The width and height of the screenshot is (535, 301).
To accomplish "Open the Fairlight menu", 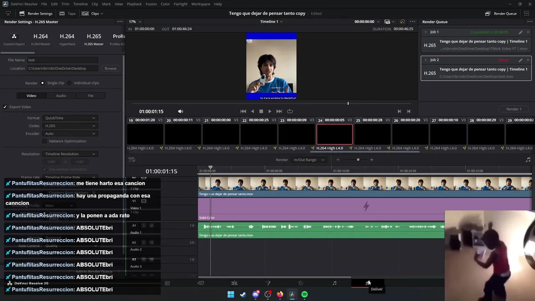I will point(181,4).
